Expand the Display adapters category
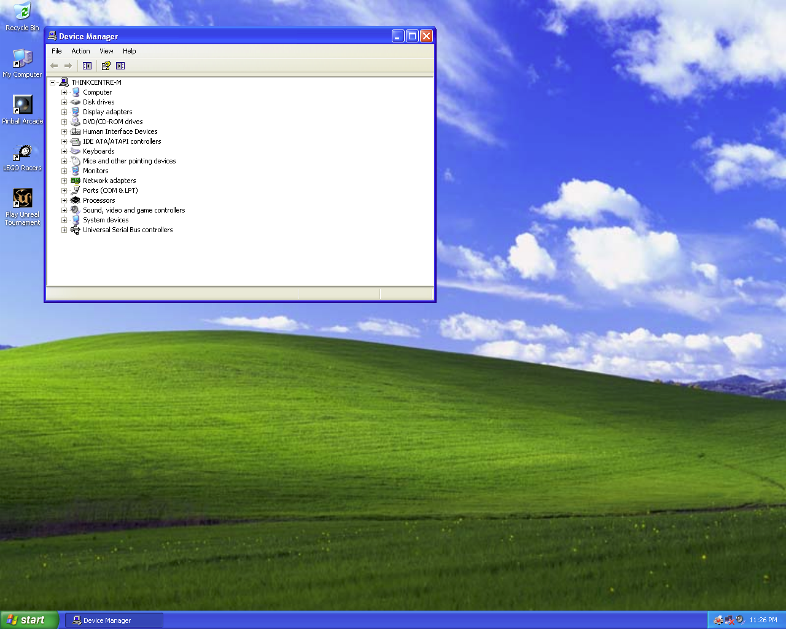The image size is (786, 629). click(x=64, y=112)
